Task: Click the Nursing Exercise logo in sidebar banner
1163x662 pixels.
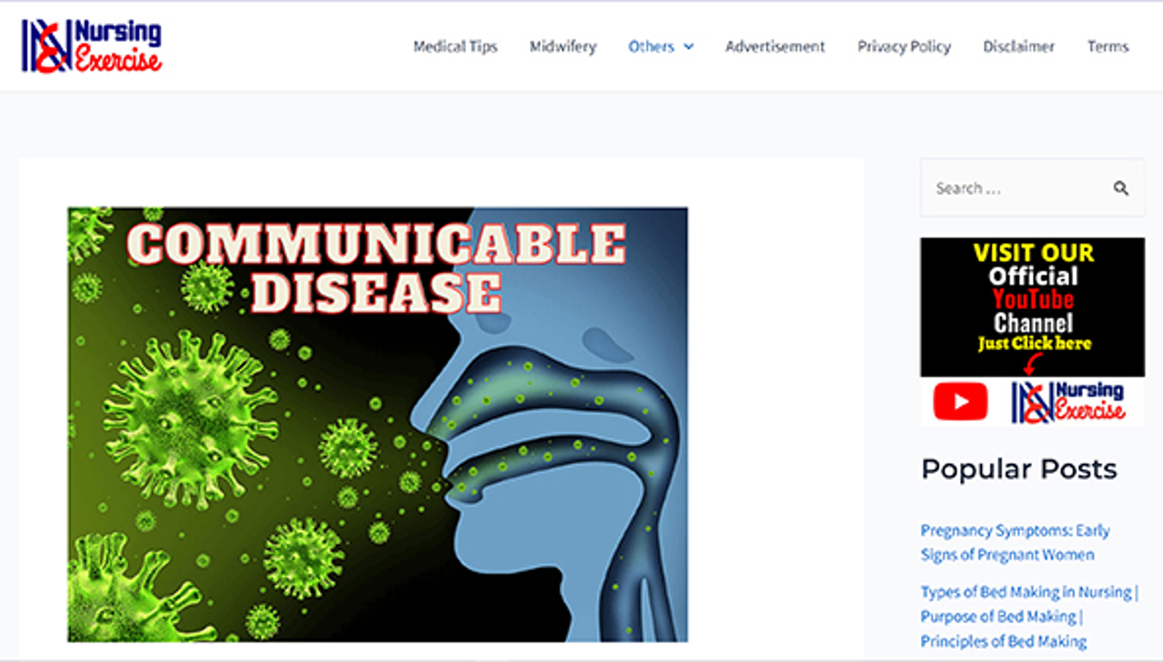Action: coord(1068,402)
